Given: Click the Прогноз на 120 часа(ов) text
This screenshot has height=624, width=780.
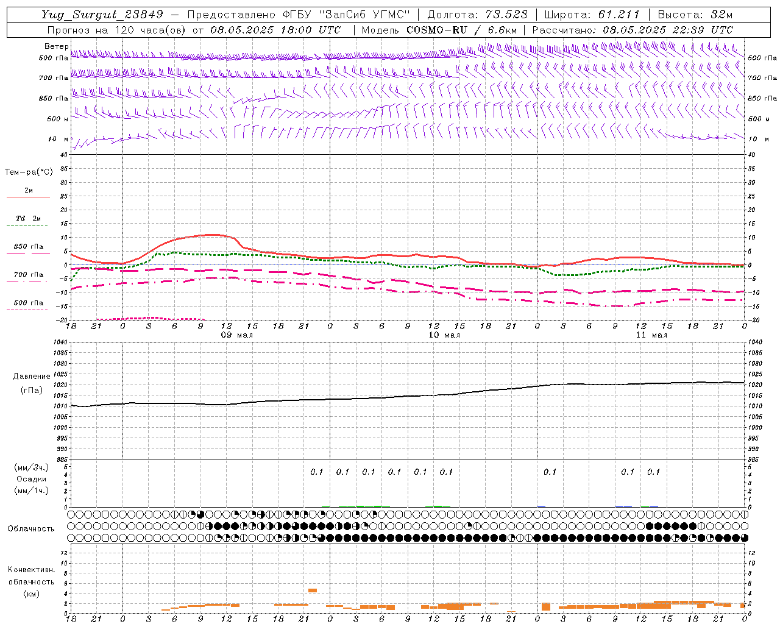Looking at the screenshot, I should (117, 30).
